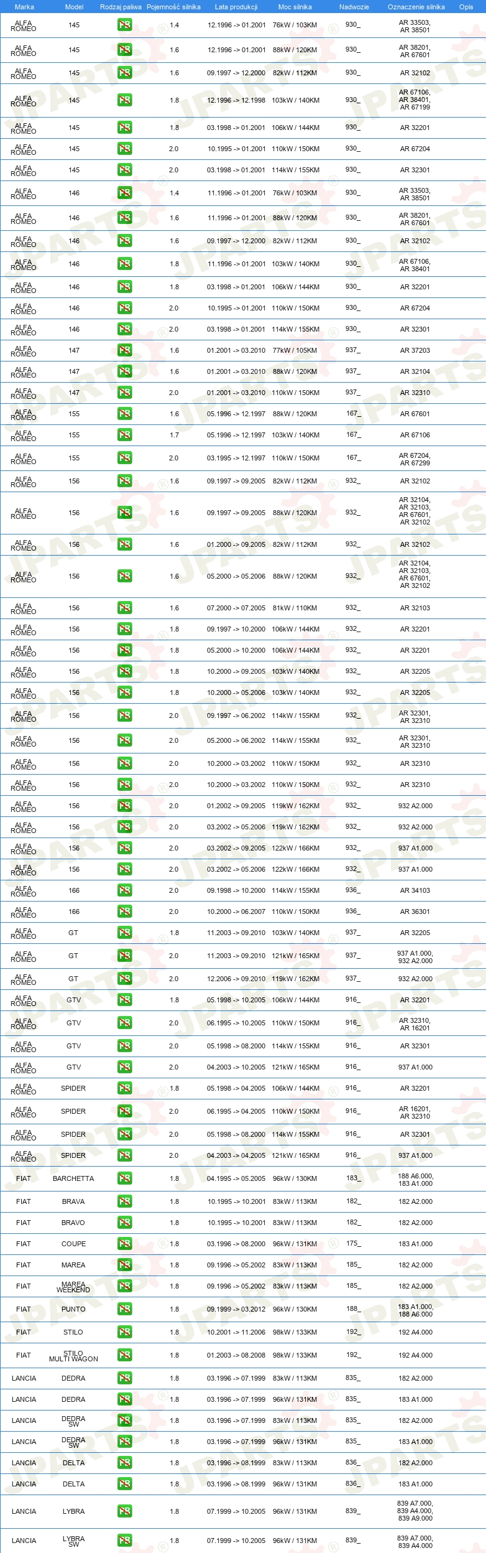Select the BARCHETTA model cell

[x=73, y=1179]
